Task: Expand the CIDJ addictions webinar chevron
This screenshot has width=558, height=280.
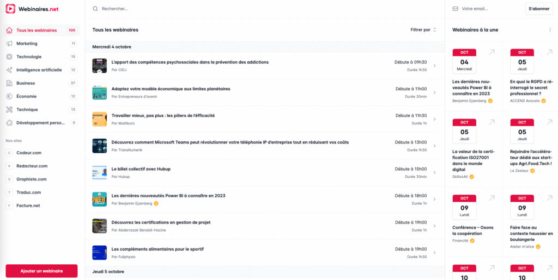Action: tap(434, 66)
